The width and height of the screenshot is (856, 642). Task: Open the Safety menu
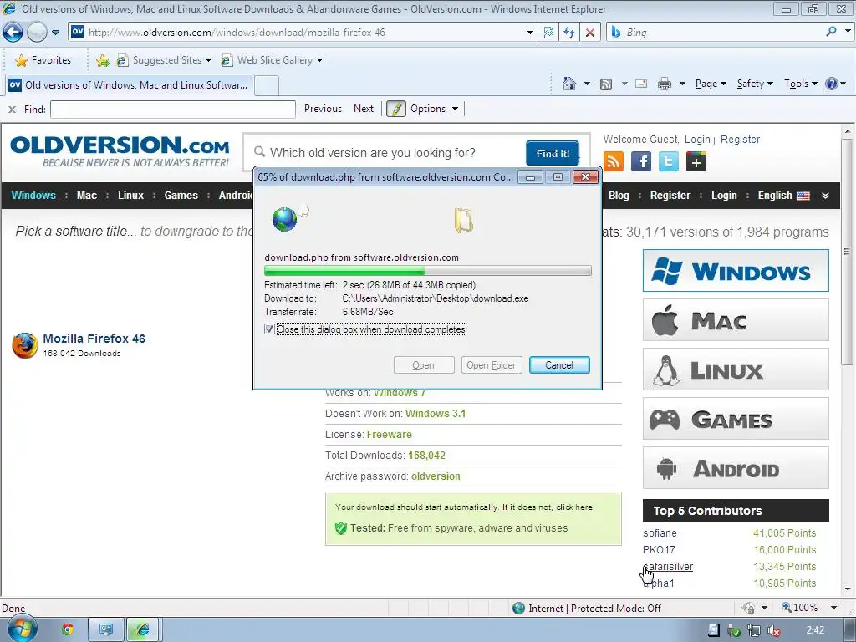(755, 84)
